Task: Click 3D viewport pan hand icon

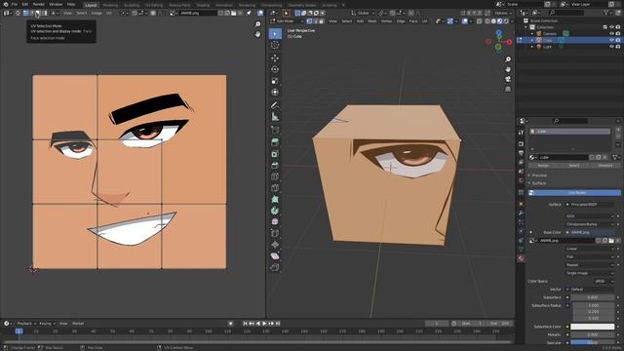Action: [508, 69]
